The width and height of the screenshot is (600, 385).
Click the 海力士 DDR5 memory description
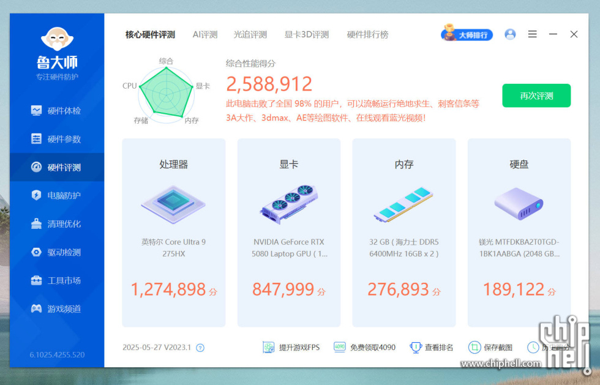tap(403, 248)
